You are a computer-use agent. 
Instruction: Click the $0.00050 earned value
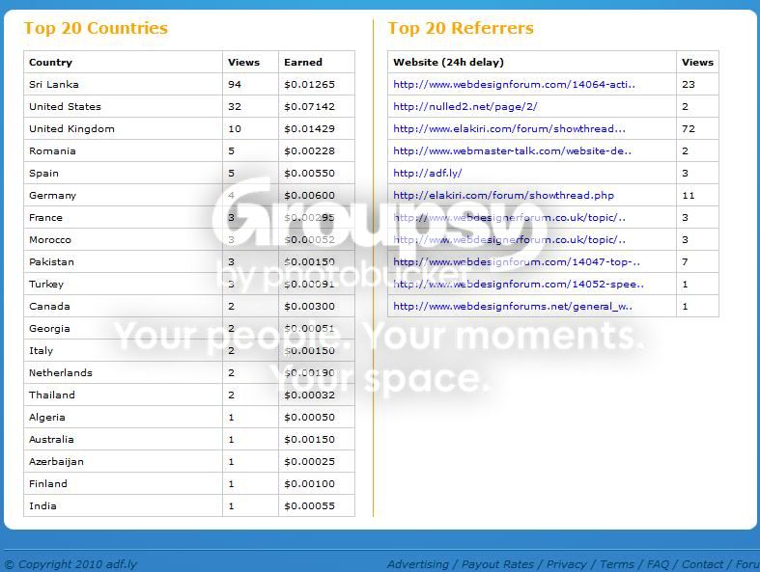(309, 418)
